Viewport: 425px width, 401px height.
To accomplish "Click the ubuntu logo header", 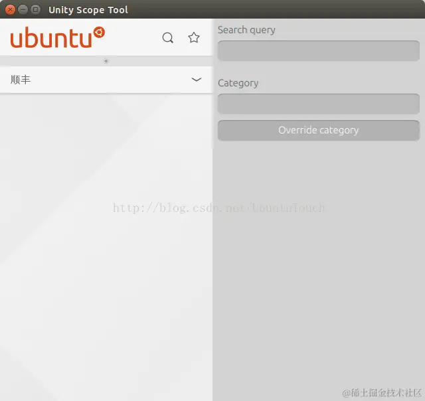I will click(58, 37).
